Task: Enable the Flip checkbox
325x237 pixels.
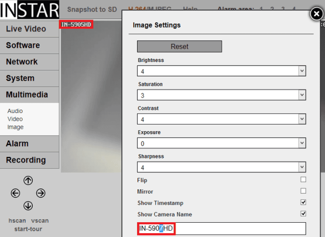Action: click(x=303, y=180)
